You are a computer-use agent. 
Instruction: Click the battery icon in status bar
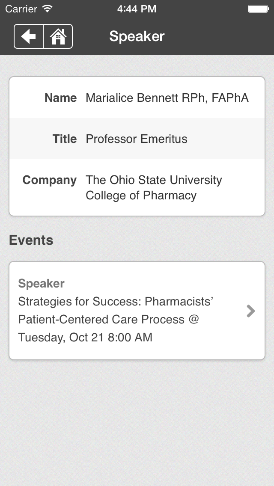pos(258,9)
